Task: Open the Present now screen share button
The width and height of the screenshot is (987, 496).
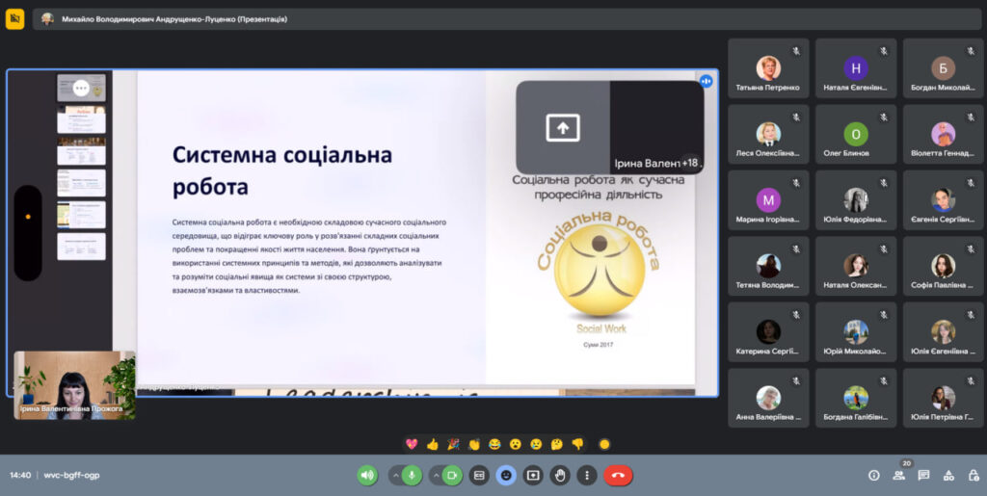Action: [533, 475]
